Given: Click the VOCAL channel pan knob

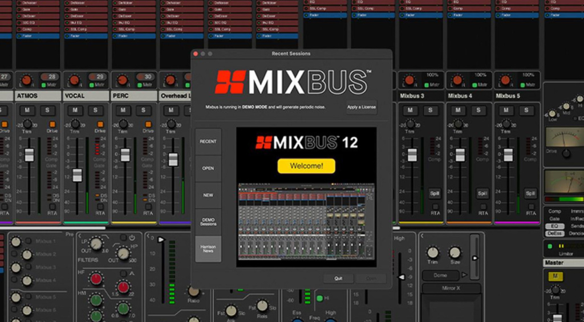Looking at the screenshot, I should tap(75, 80).
